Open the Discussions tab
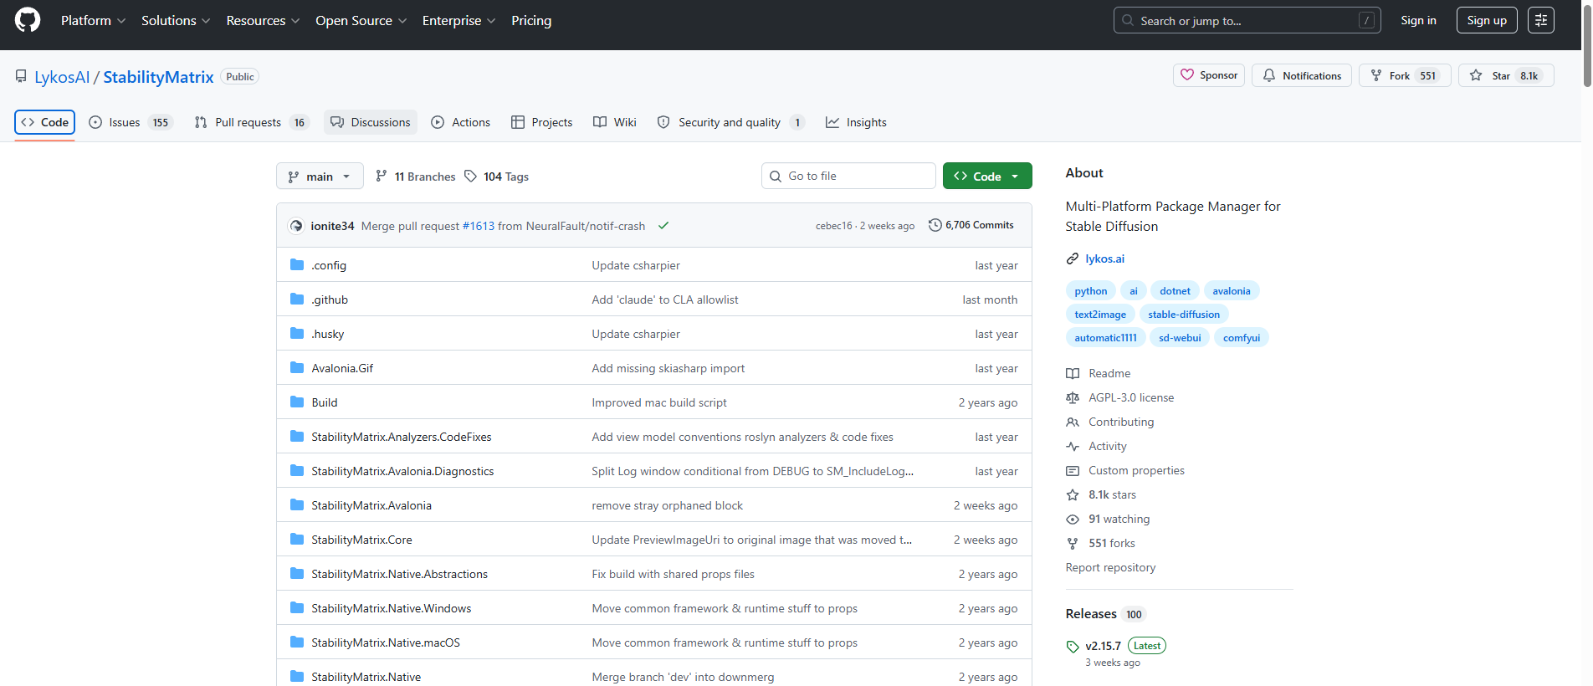This screenshot has width=1593, height=686. click(x=371, y=122)
